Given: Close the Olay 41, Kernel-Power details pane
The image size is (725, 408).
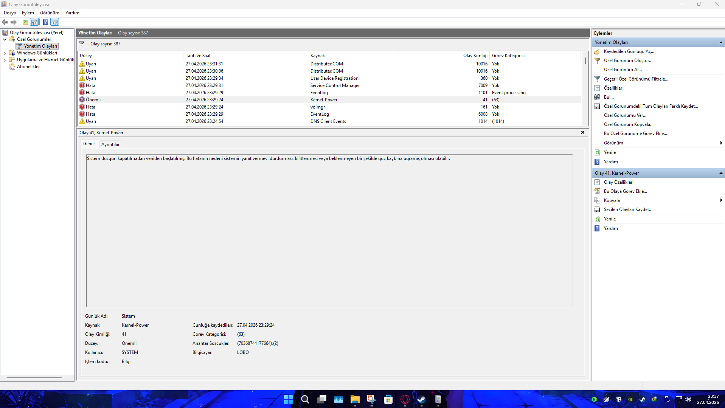Looking at the screenshot, I should coord(583,132).
